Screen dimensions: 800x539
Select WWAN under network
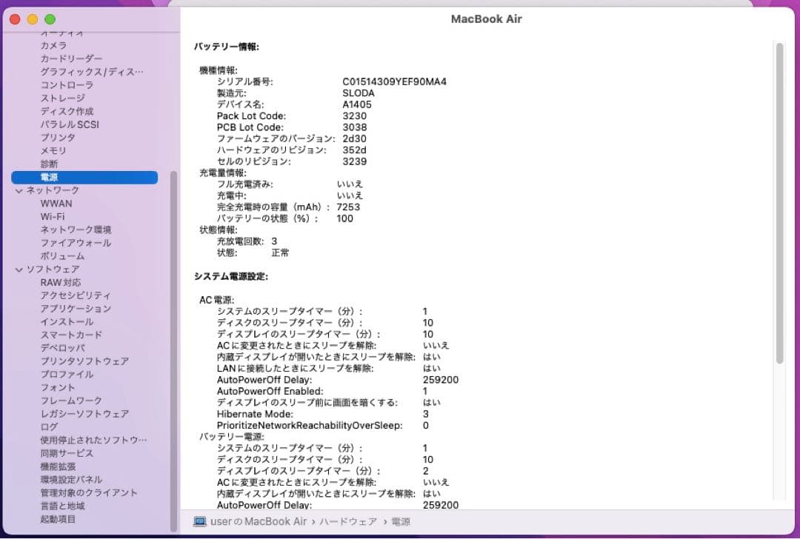point(56,204)
